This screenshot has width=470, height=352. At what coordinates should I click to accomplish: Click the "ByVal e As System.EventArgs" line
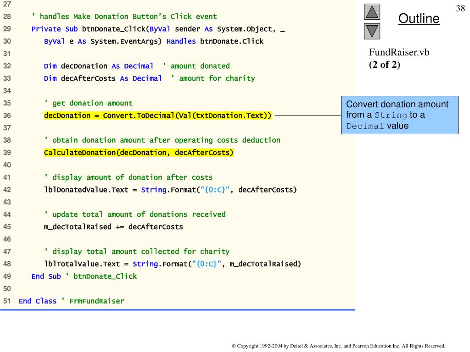click(153, 41)
